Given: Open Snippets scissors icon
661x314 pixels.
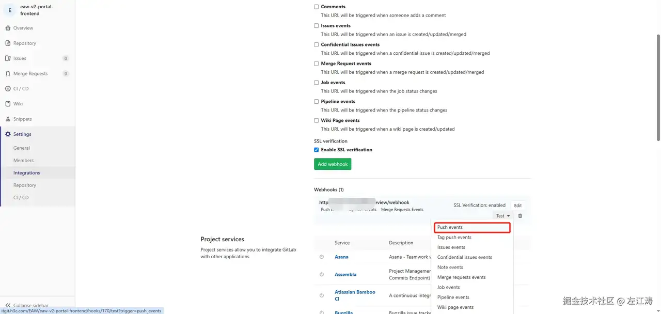Looking at the screenshot, I should 8,119.
